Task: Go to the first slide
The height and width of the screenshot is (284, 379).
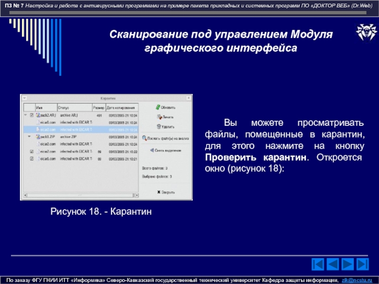Action: pos(318,264)
